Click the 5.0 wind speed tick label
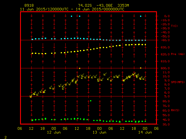Viewport: 186px width, 139px height. pyautogui.click(x=167, y=96)
